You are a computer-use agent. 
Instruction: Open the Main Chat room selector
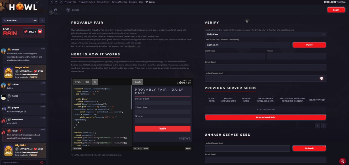tap(20, 20)
